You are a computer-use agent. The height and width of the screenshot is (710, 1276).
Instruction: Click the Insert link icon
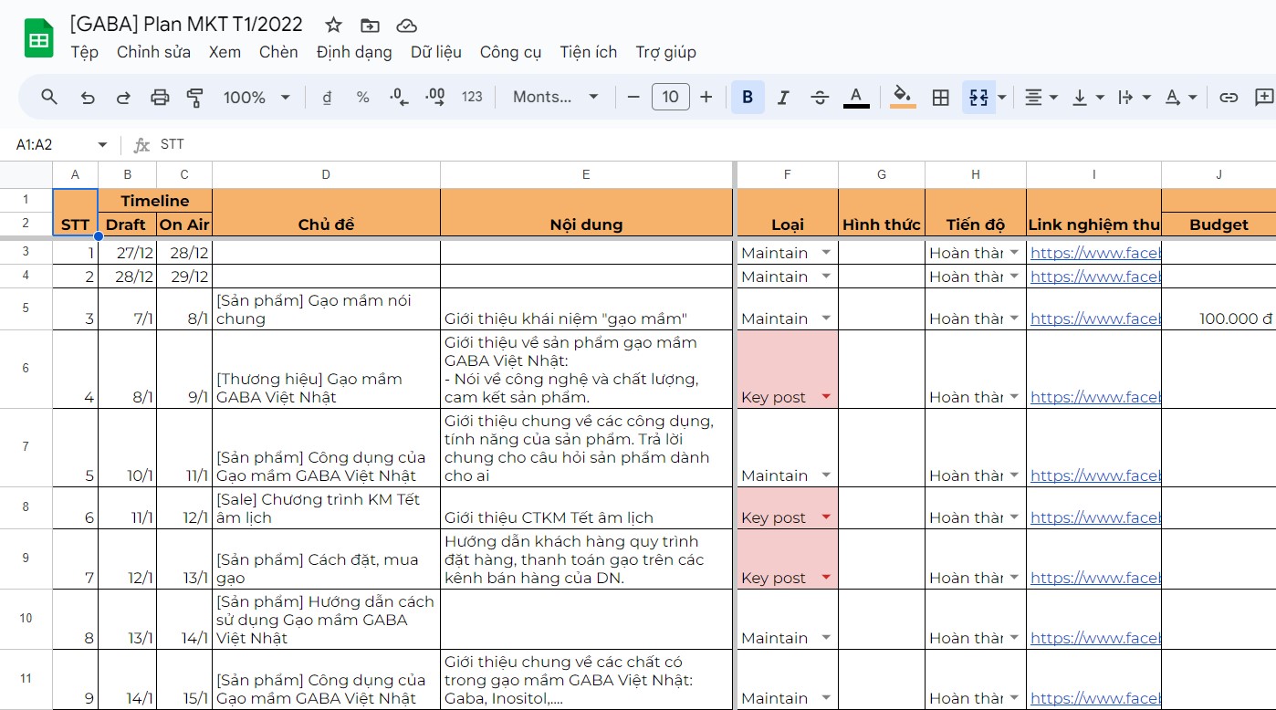point(1229,97)
